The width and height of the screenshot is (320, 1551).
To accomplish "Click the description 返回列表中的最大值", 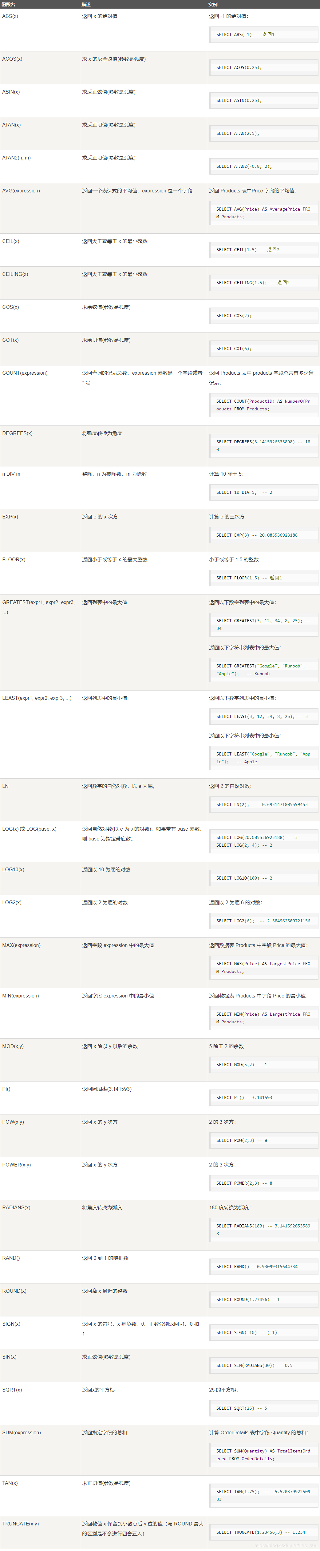I will [105, 603].
